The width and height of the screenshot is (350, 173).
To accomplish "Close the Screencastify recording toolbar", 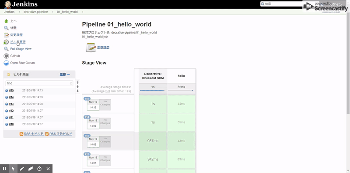I will coord(48,169).
